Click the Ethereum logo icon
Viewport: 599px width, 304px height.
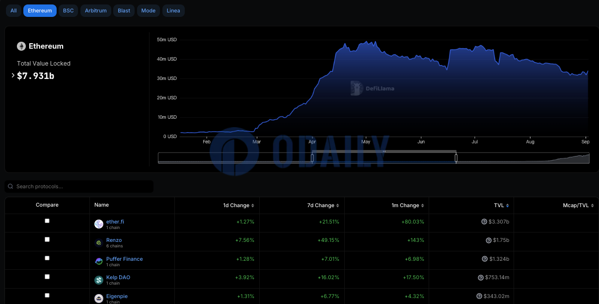(x=21, y=46)
